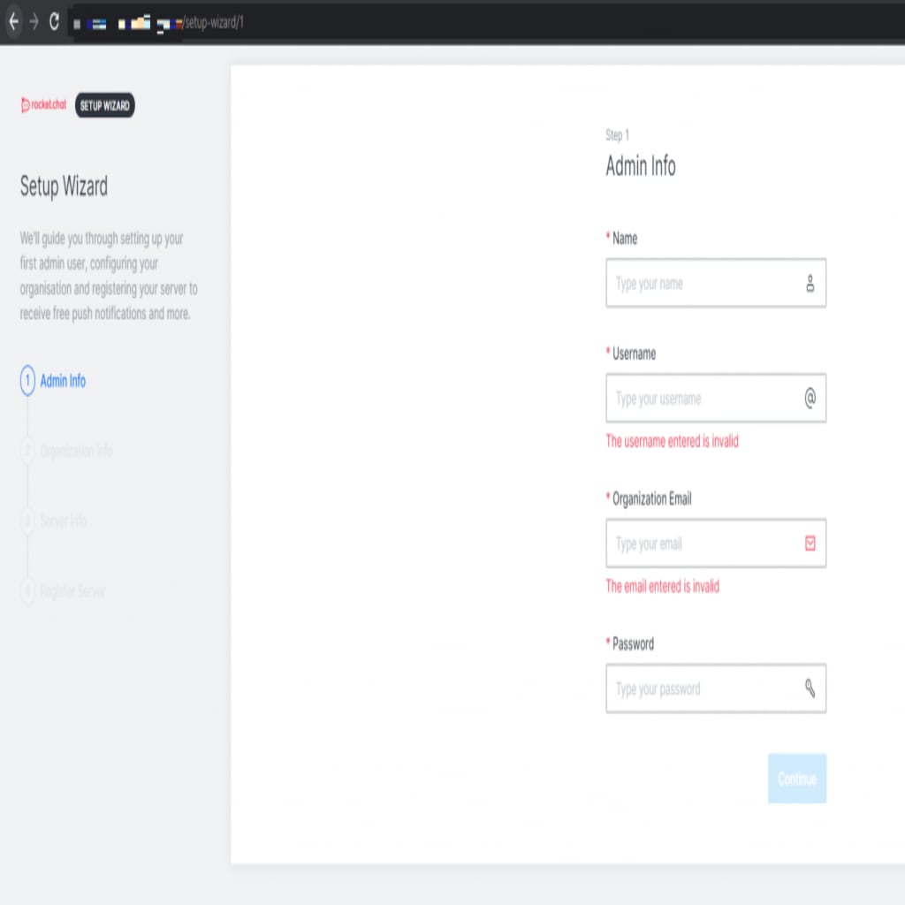Click the Continue button
905x905 pixels.
pos(797,779)
